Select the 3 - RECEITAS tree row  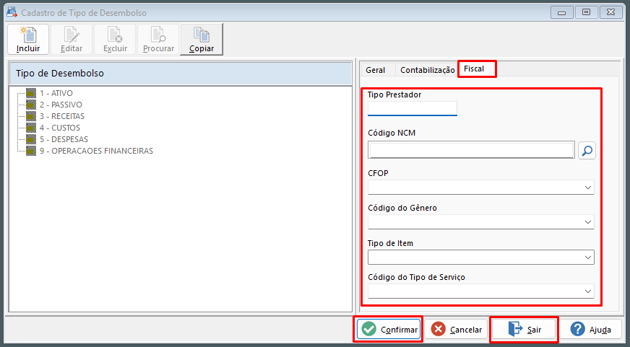point(62,116)
